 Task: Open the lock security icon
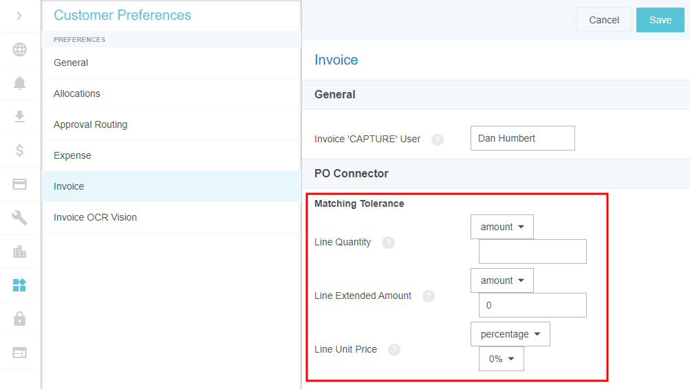tap(19, 319)
